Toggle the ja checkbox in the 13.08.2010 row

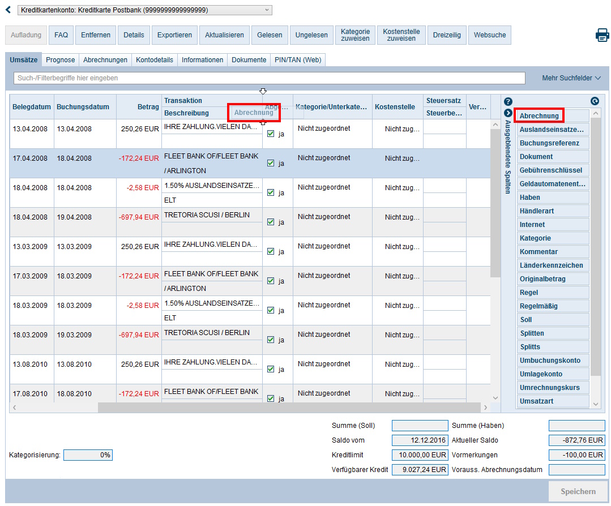coord(271,369)
